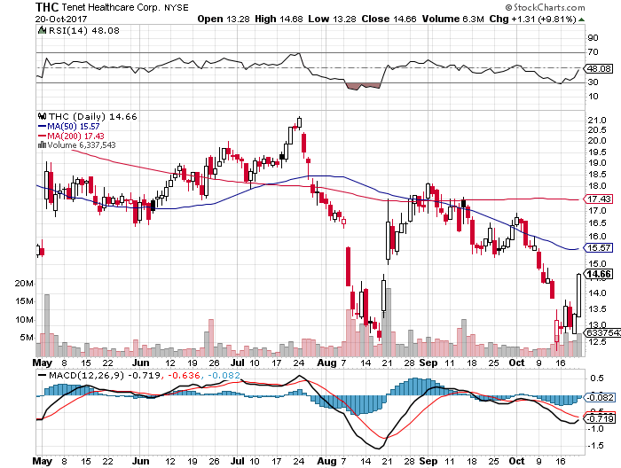Click the 14.66 last price tag on right axis
The width and height of the screenshot is (621, 468).
[597, 277]
